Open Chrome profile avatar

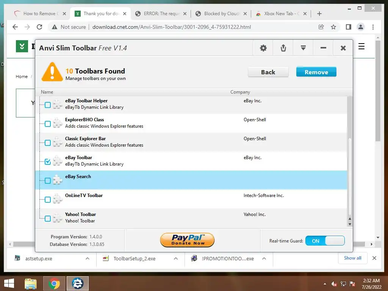(x=361, y=27)
